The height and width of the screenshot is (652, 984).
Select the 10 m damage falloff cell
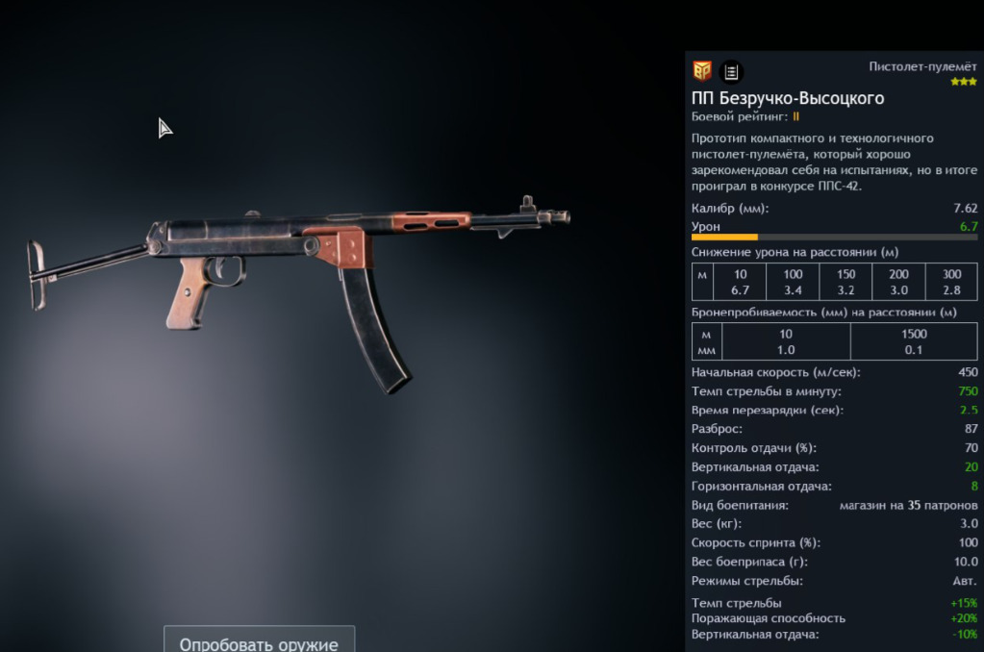(x=740, y=282)
